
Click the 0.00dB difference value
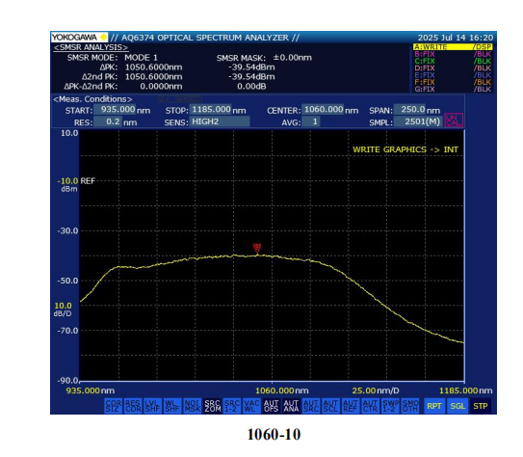[251, 87]
